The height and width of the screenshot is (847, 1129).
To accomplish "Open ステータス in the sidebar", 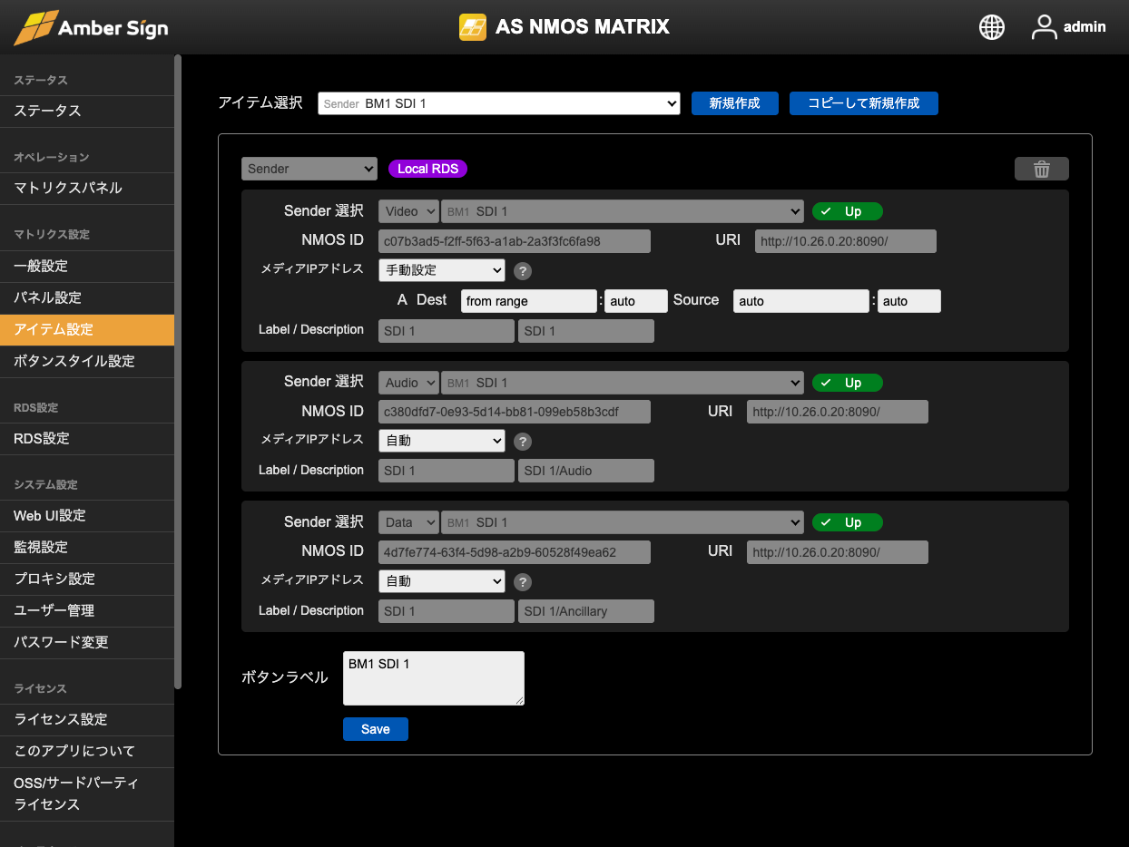I will [x=48, y=111].
